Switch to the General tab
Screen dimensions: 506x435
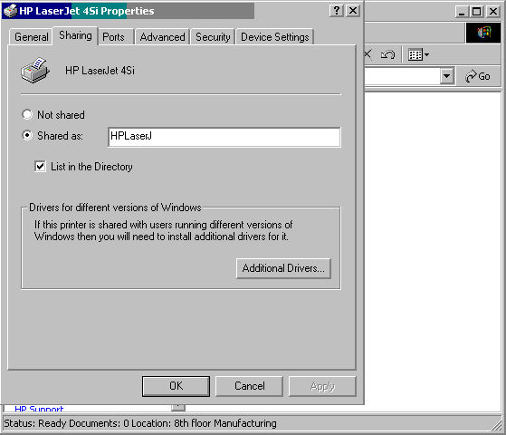click(31, 37)
